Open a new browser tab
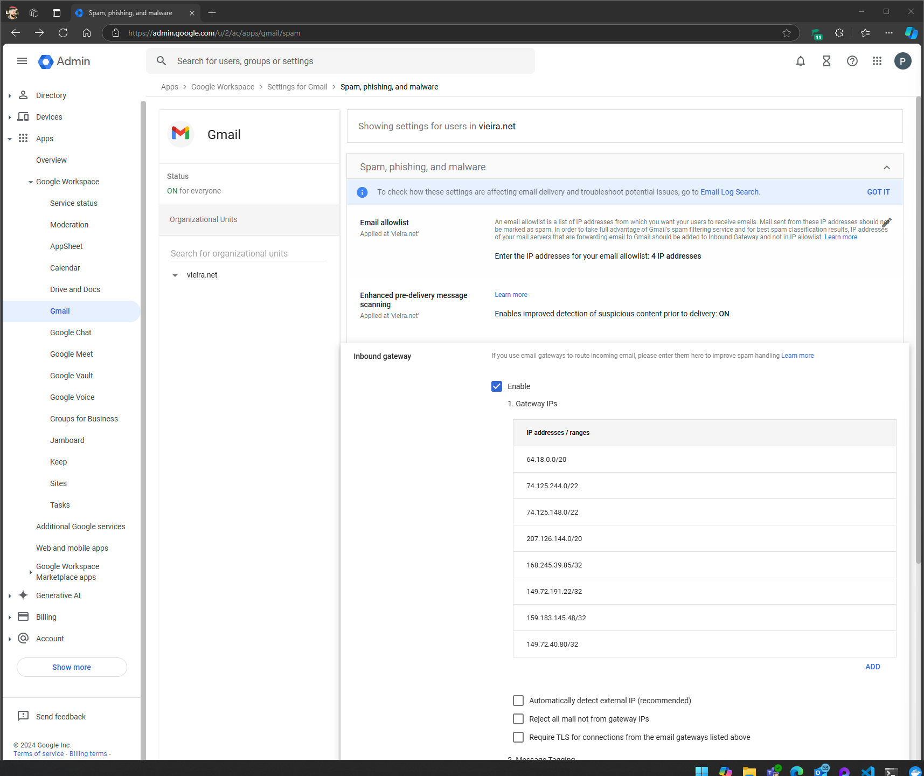924x776 pixels. (212, 12)
